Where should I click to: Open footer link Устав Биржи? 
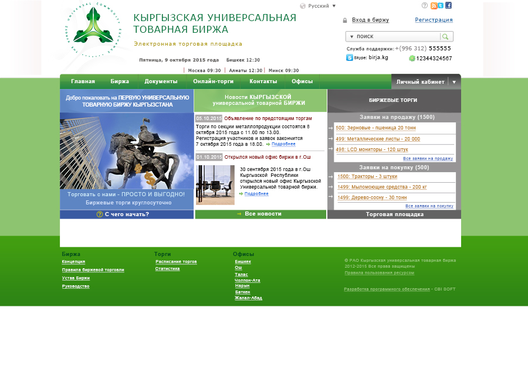[76, 278]
